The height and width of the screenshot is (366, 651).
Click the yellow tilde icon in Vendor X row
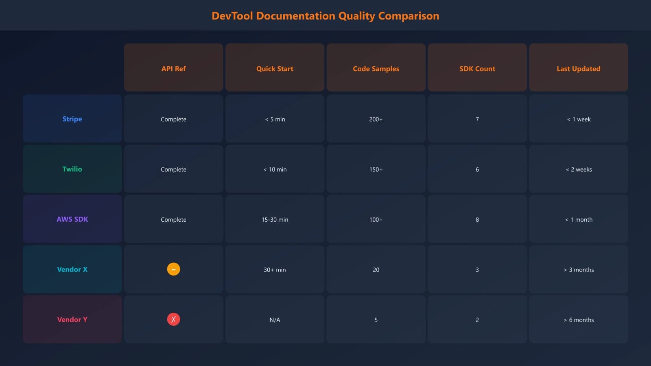[x=173, y=269]
